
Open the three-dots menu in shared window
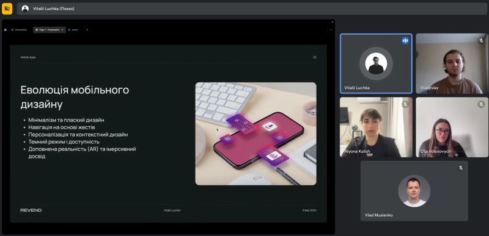coord(331,30)
